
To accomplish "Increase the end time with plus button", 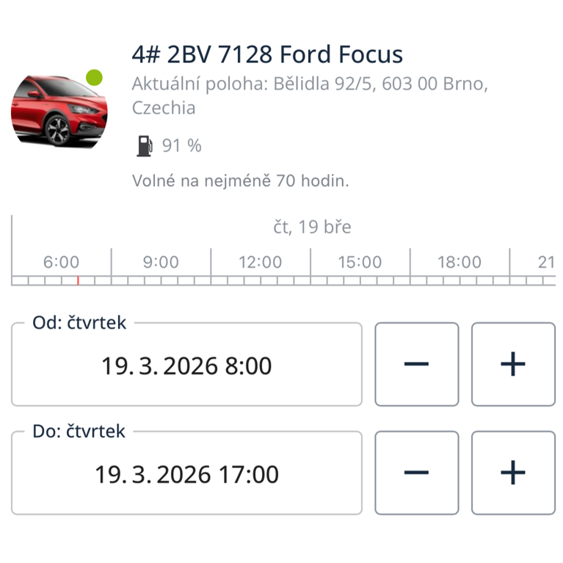I will tap(512, 473).
